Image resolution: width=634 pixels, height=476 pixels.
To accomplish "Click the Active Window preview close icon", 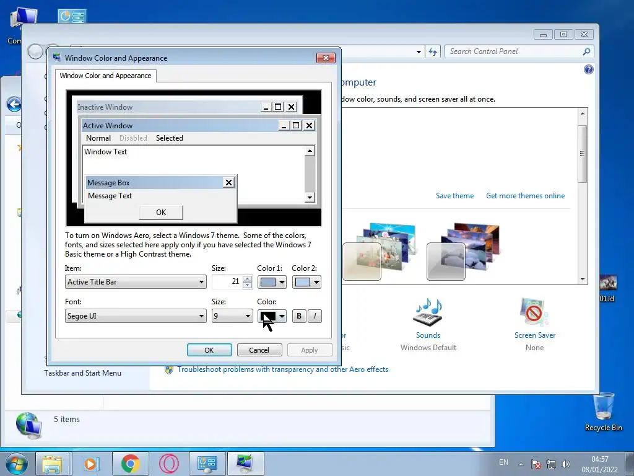I will point(310,125).
